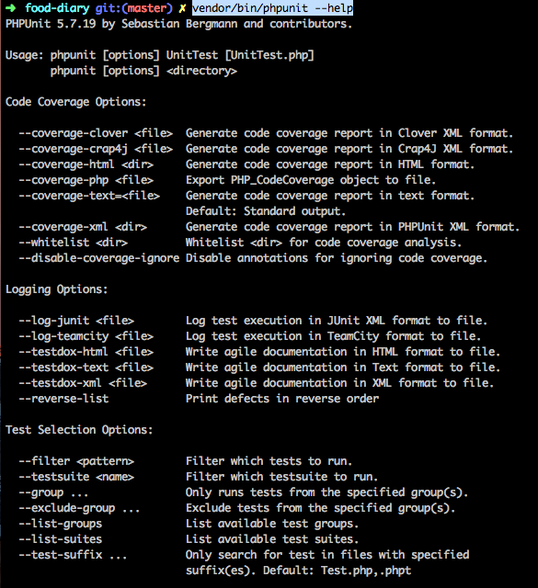Click the --coverage-html option text
The image size is (538, 588).
[66, 164]
